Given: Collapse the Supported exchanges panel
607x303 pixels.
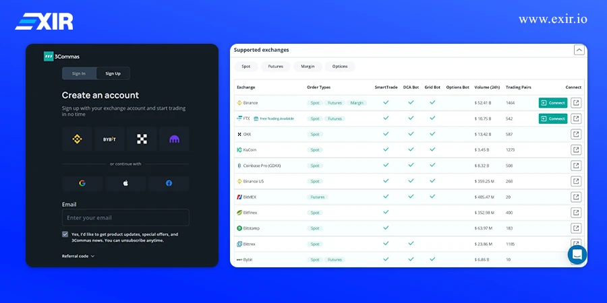Looking at the screenshot, I should pyautogui.click(x=579, y=50).
